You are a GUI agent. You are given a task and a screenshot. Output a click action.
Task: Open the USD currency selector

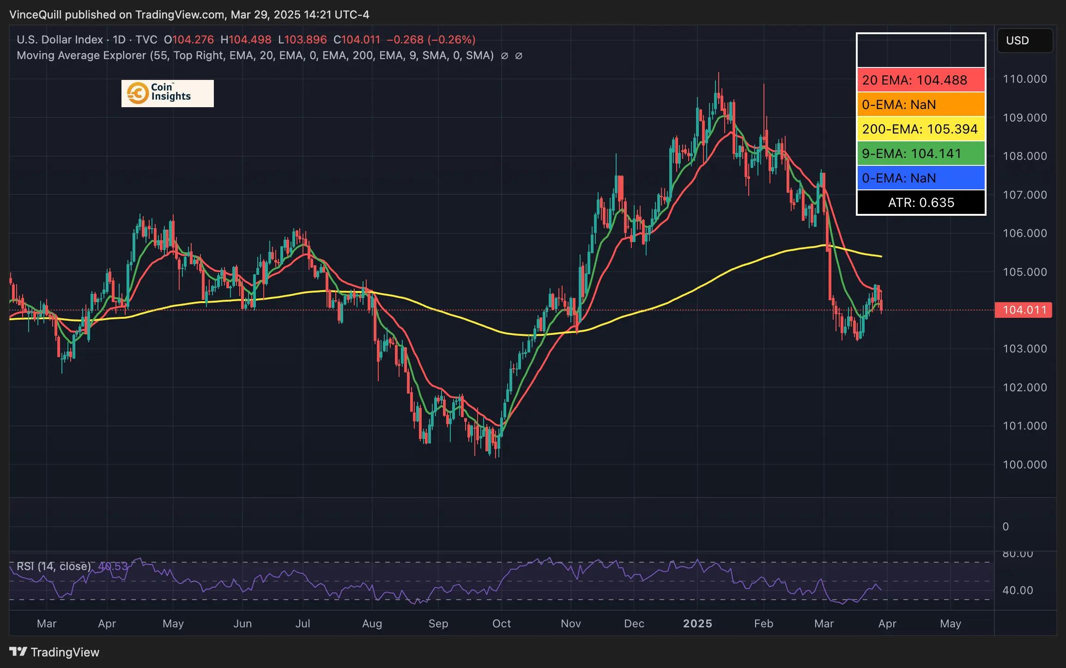1025,41
